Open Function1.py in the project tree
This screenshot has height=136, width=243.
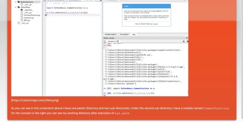tap(29, 18)
